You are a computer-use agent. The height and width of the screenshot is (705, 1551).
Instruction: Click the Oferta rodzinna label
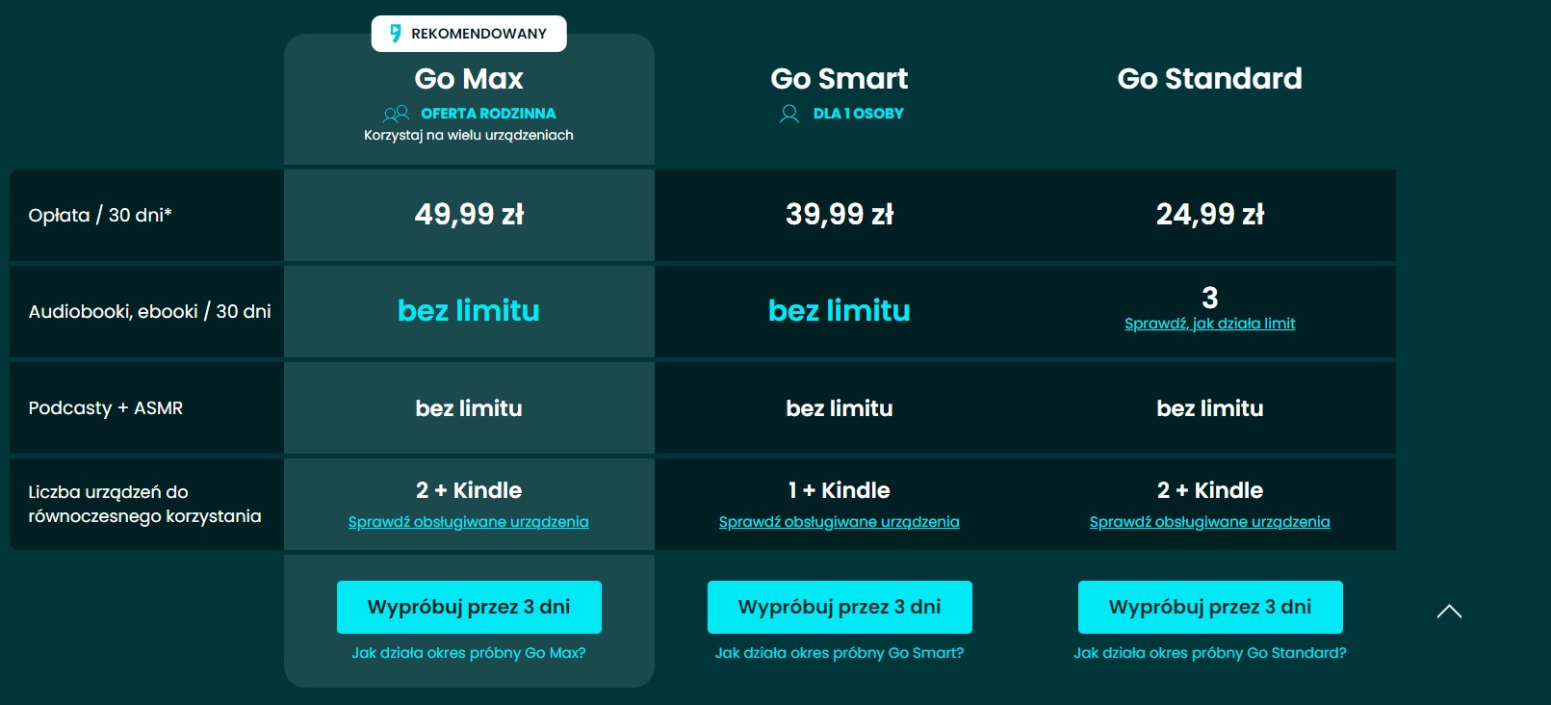(488, 114)
